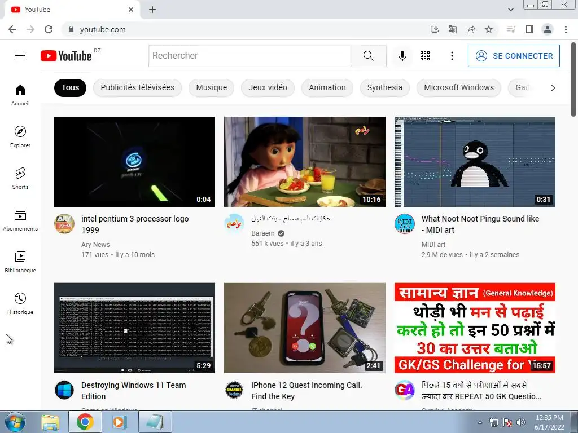
Task: Click the search magnifier button
Action: (368, 56)
